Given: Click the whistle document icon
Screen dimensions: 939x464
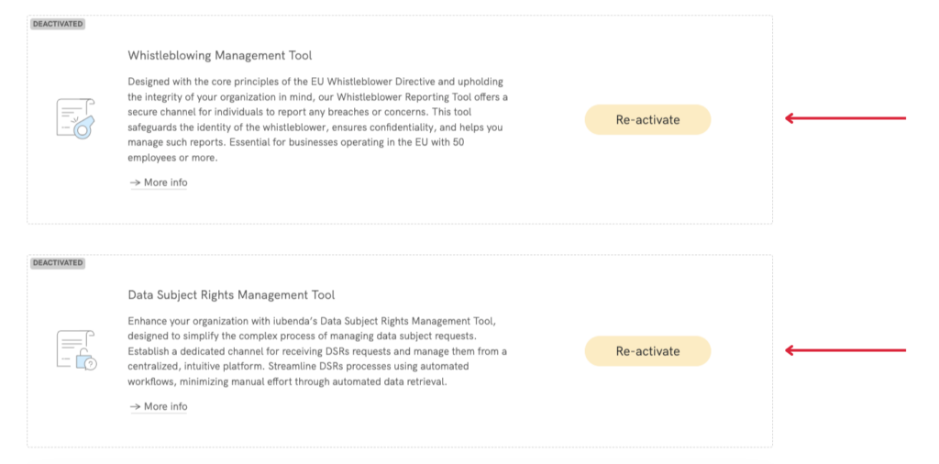Looking at the screenshot, I should click(75, 118).
